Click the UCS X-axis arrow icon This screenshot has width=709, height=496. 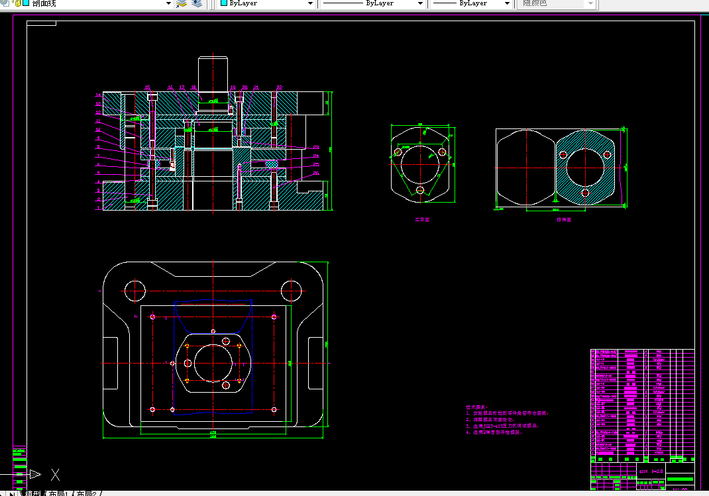35,474
